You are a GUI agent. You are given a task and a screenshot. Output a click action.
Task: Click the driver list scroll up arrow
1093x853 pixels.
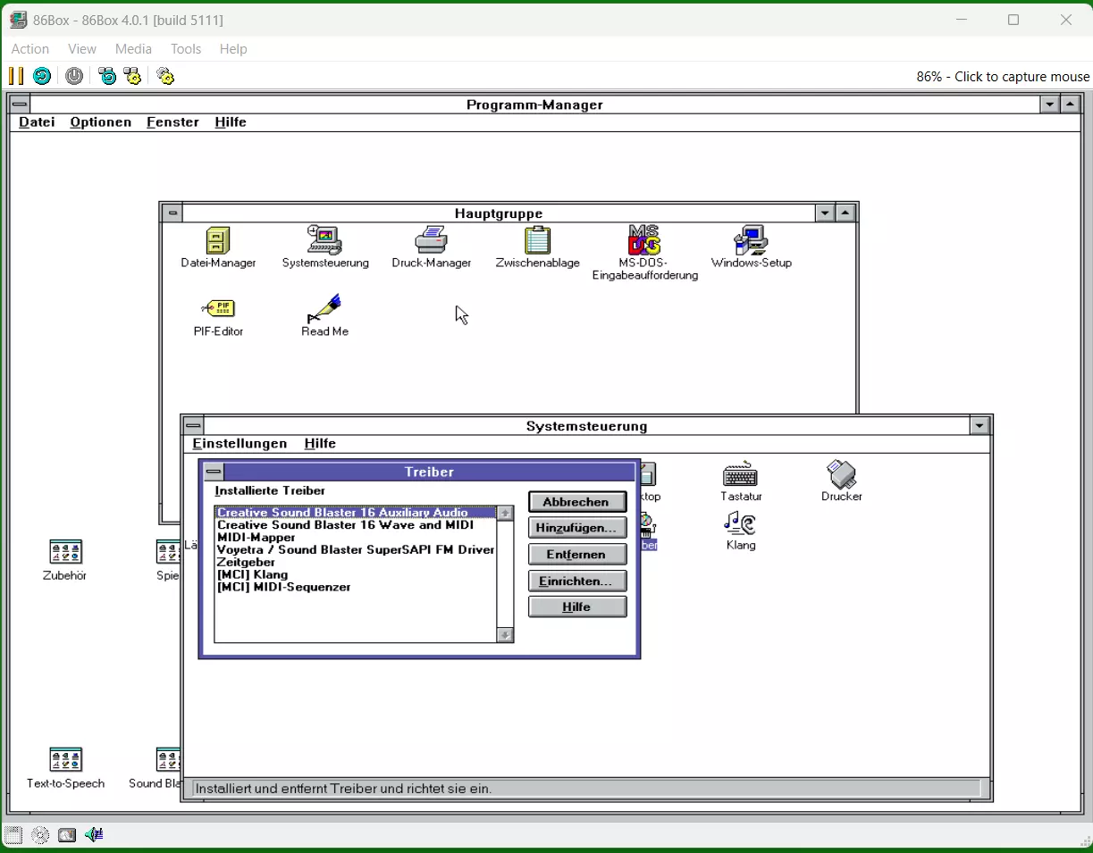click(505, 514)
